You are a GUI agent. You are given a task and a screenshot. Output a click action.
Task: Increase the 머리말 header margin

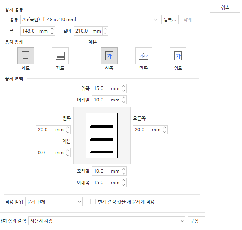point(124,98)
